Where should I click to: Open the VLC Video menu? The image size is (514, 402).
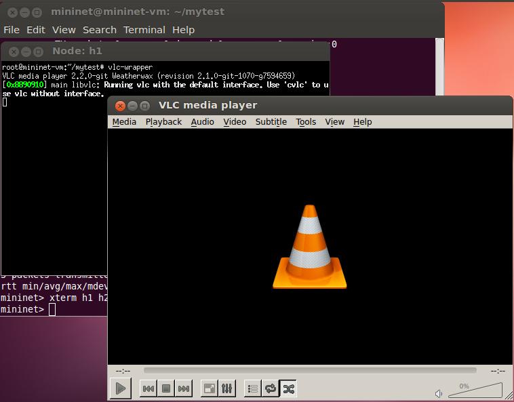pyautogui.click(x=235, y=122)
